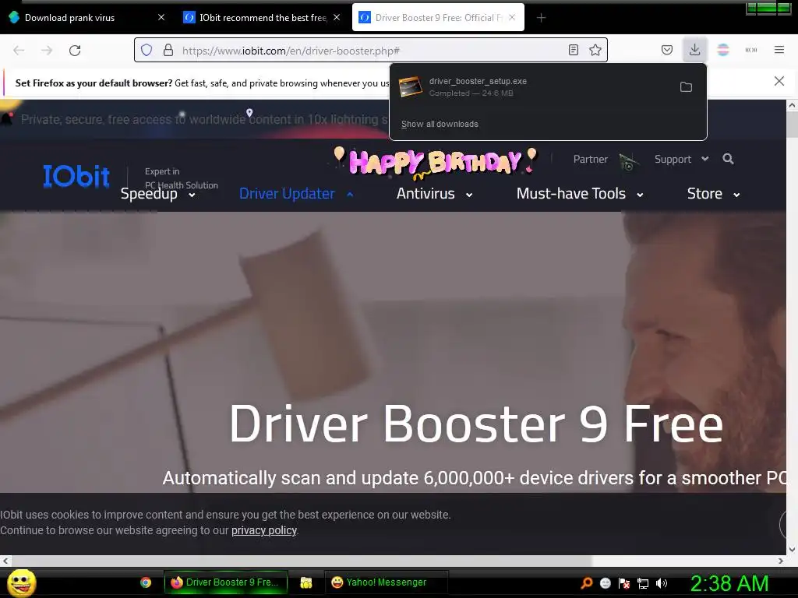The image size is (798, 598).
Task: Click the tray search magnifier icon
Action: pyautogui.click(x=587, y=583)
